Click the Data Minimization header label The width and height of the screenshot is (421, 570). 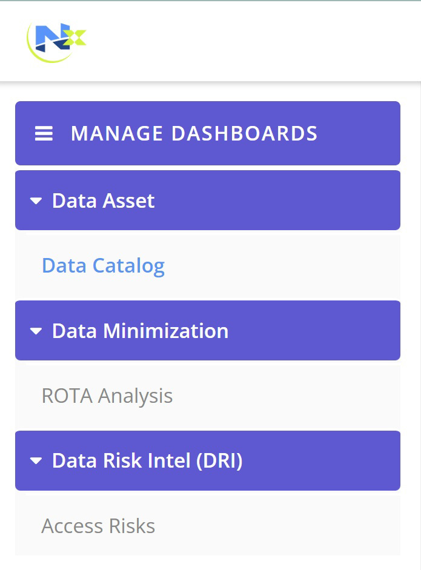141,331
